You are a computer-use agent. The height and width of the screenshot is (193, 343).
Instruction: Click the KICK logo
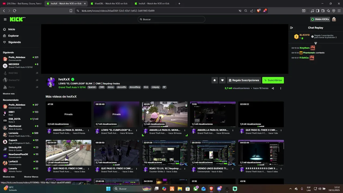(x=17, y=19)
